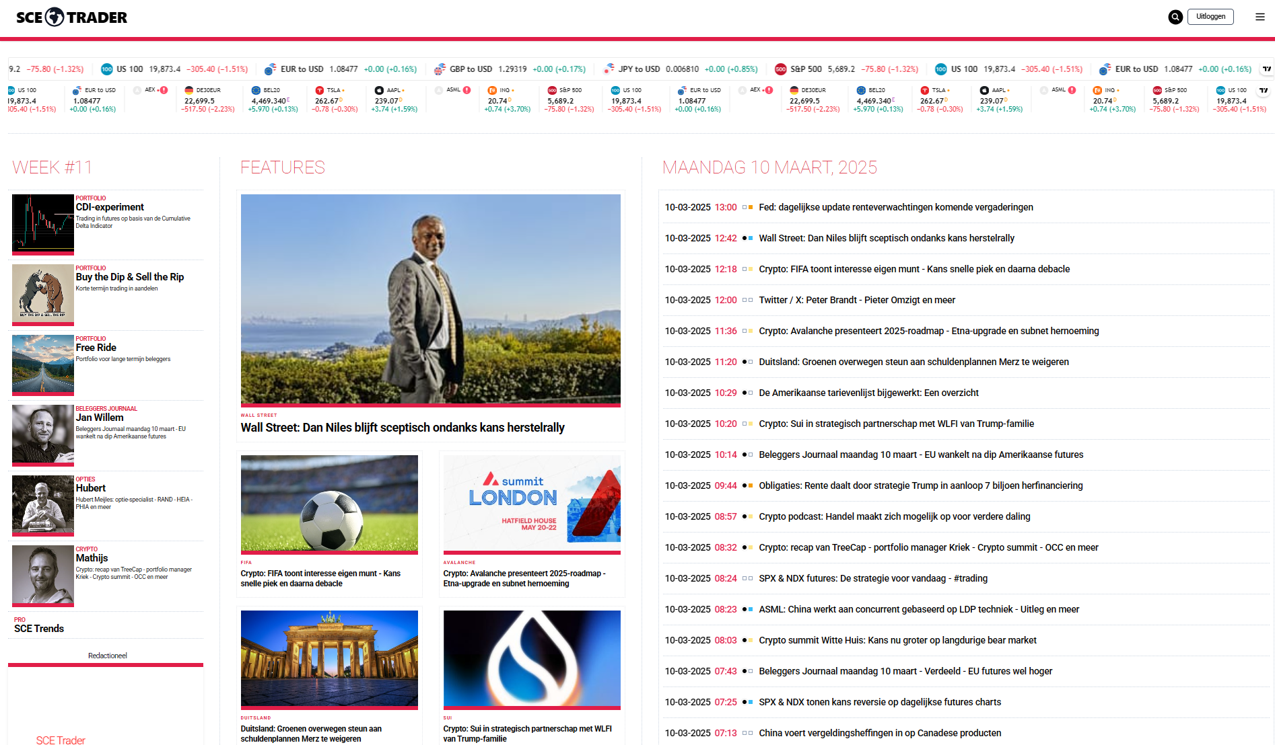
Task: Select the first DE30EUR ticker flag icon
Action: click(x=189, y=90)
